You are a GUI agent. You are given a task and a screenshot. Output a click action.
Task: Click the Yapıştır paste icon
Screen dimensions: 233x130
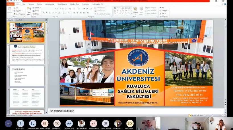[10, 9]
